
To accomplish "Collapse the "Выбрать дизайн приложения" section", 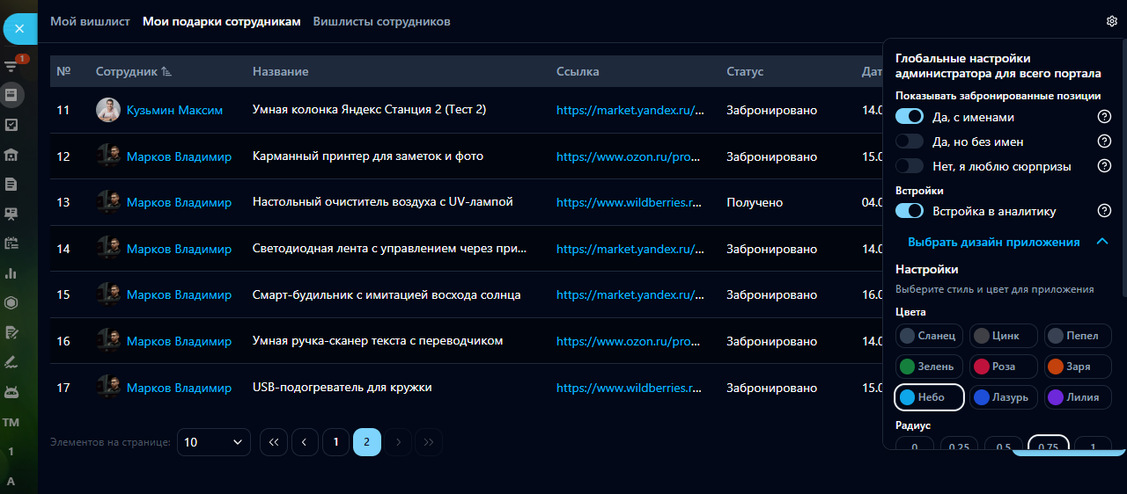I will point(1102,242).
